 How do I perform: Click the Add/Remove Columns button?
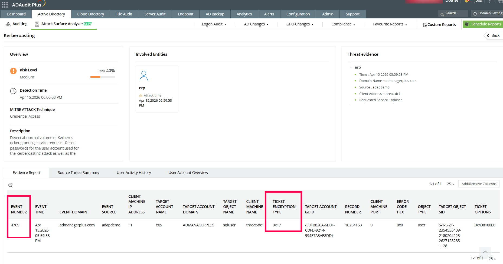tap(479, 184)
